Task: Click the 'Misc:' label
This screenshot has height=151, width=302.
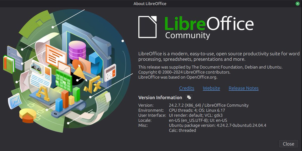Action: pos(143,125)
